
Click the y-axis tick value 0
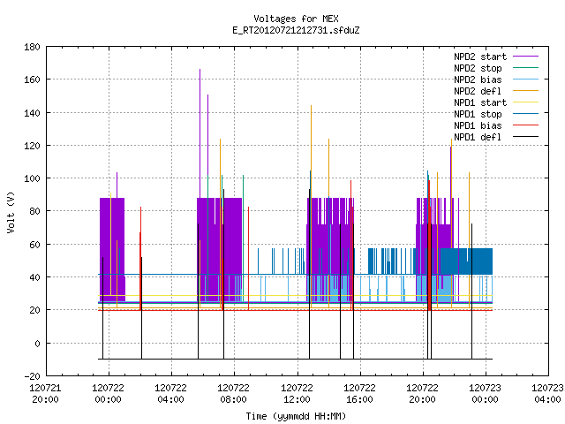[37, 344]
